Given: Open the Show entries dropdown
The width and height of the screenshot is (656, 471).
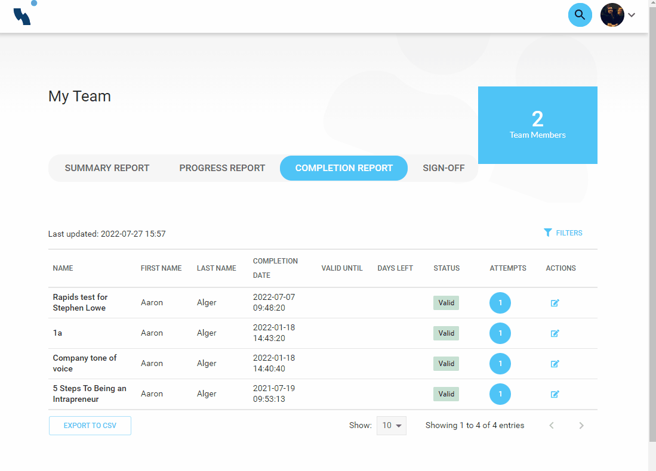Looking at the screenshot, I should (392, 426).
